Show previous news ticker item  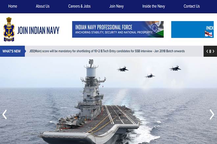(207, 51)
